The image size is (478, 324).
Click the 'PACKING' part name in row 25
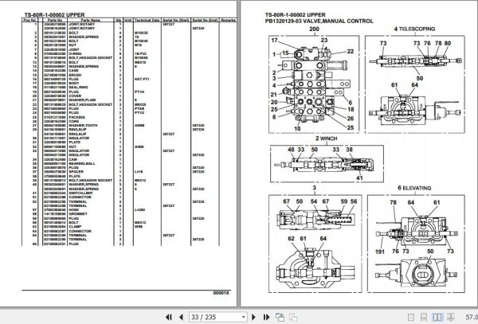[x=76, y=117]
